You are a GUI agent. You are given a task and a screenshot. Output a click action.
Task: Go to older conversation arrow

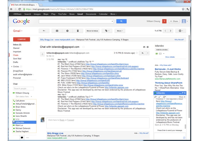[170, 31]
